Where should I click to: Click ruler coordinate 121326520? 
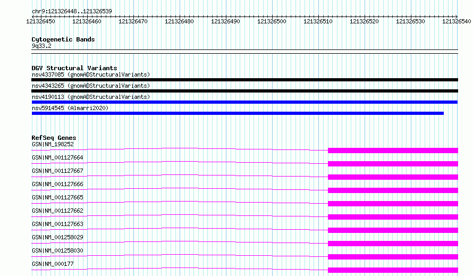point(364,21)
